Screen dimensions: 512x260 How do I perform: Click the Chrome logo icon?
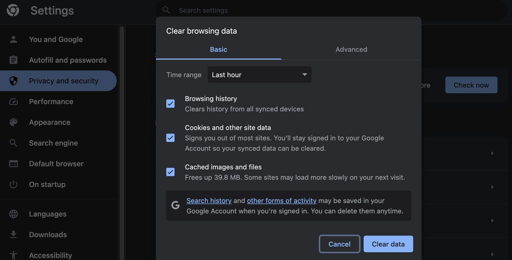click(x=13, y=10)
